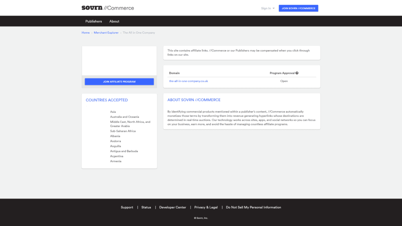
Task: Open the Support footer link
Action: point(127,207)
